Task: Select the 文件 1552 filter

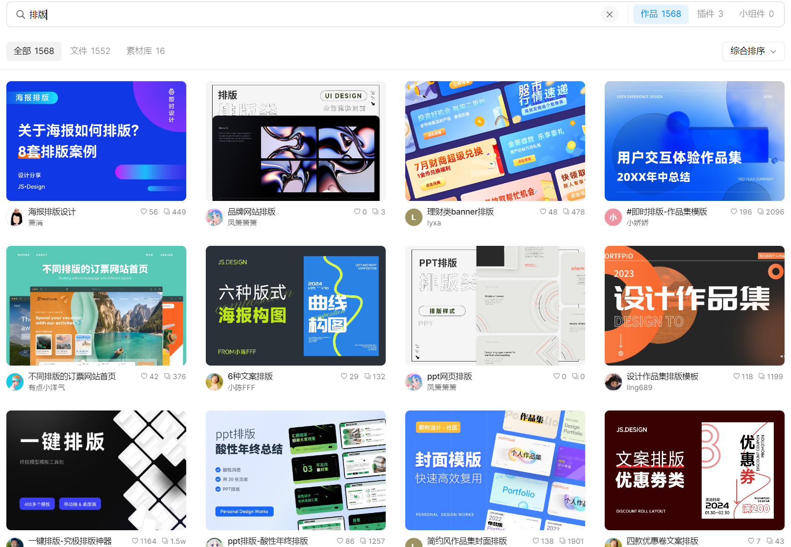Action: [x=90, y=51]
